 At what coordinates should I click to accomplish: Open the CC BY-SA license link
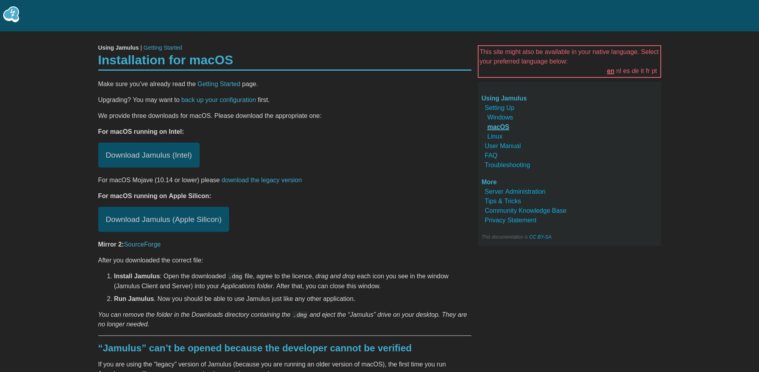(x=540, y=237)
